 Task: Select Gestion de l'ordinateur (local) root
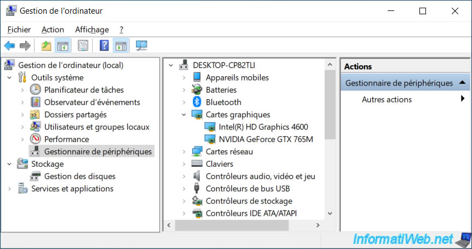coord(71,65)
